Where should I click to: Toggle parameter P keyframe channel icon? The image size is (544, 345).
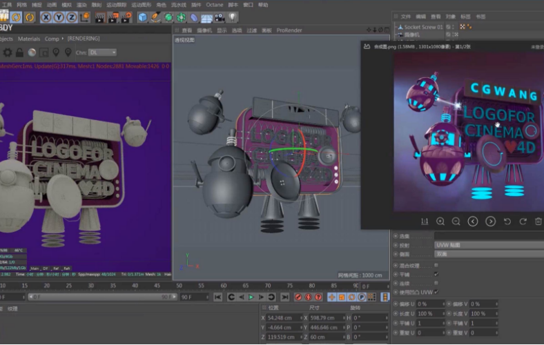point(362,297)
